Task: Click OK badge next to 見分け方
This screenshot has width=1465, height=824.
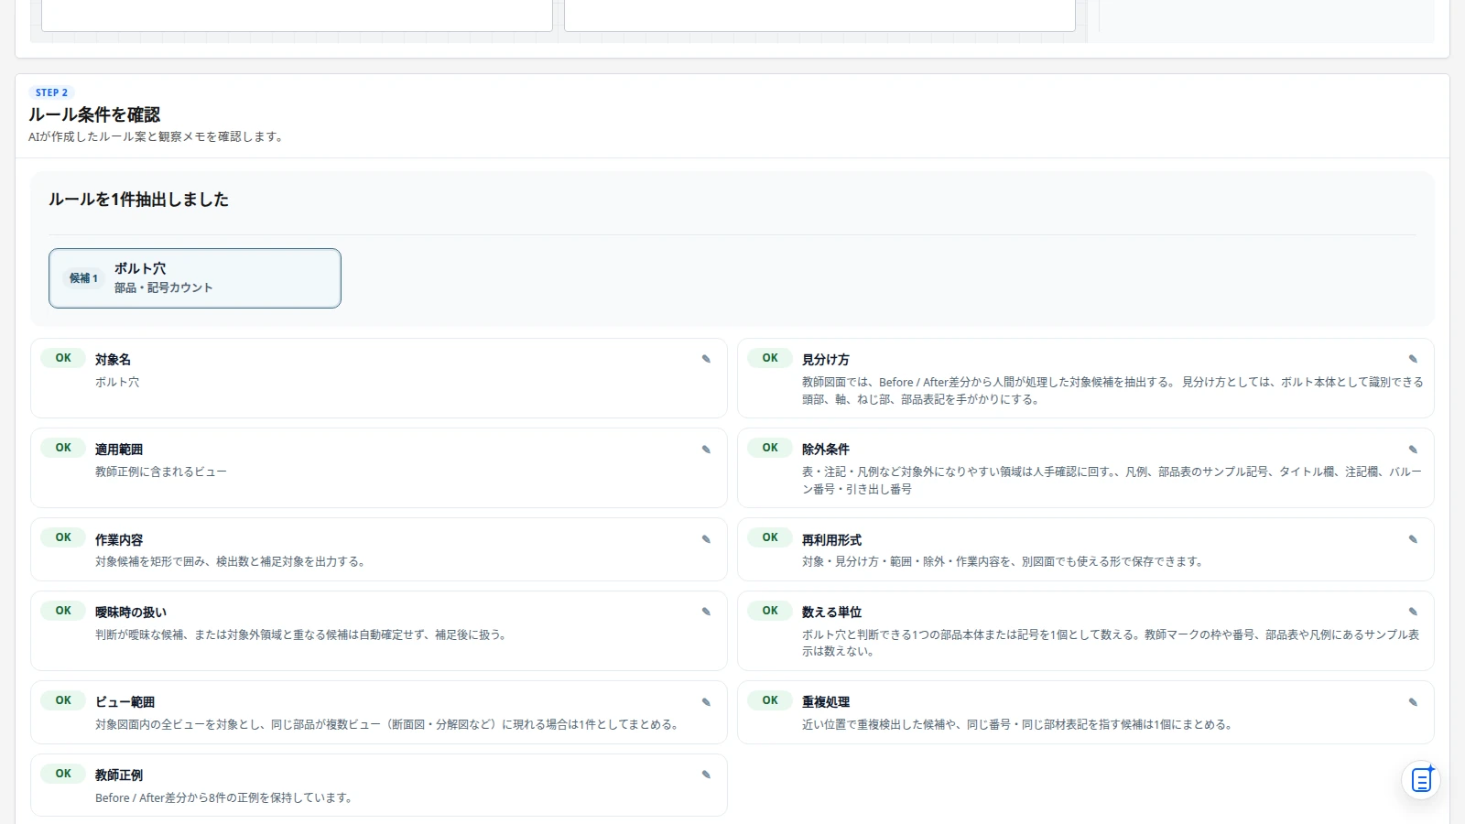Action: [770, 358]
